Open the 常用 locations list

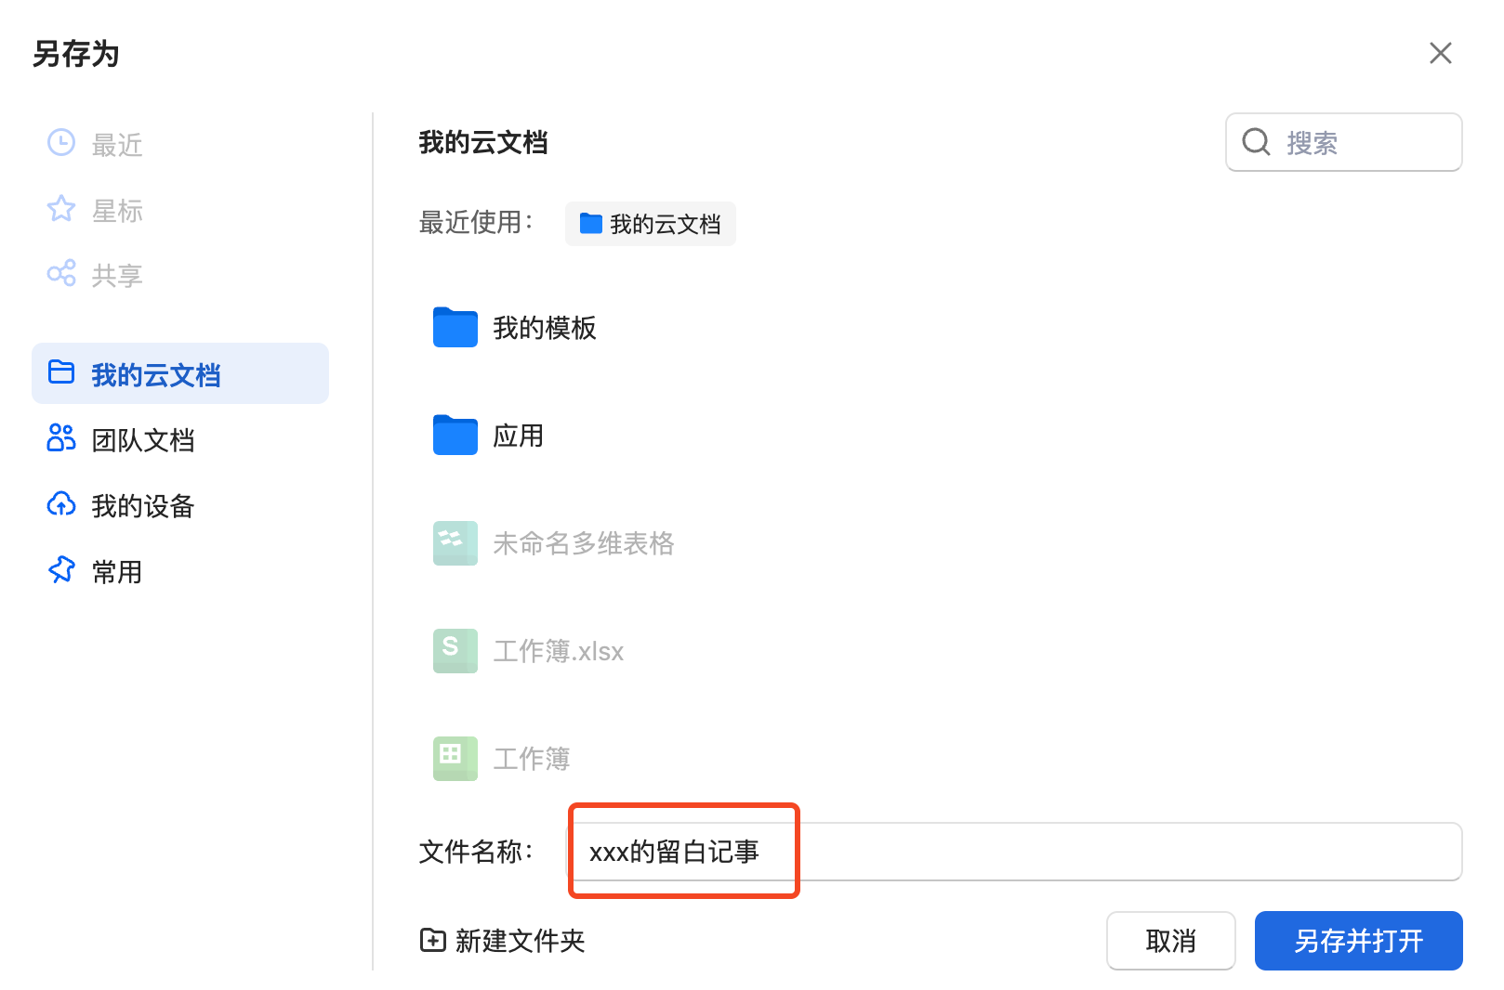pyautogui.click(x=180, y=571)
